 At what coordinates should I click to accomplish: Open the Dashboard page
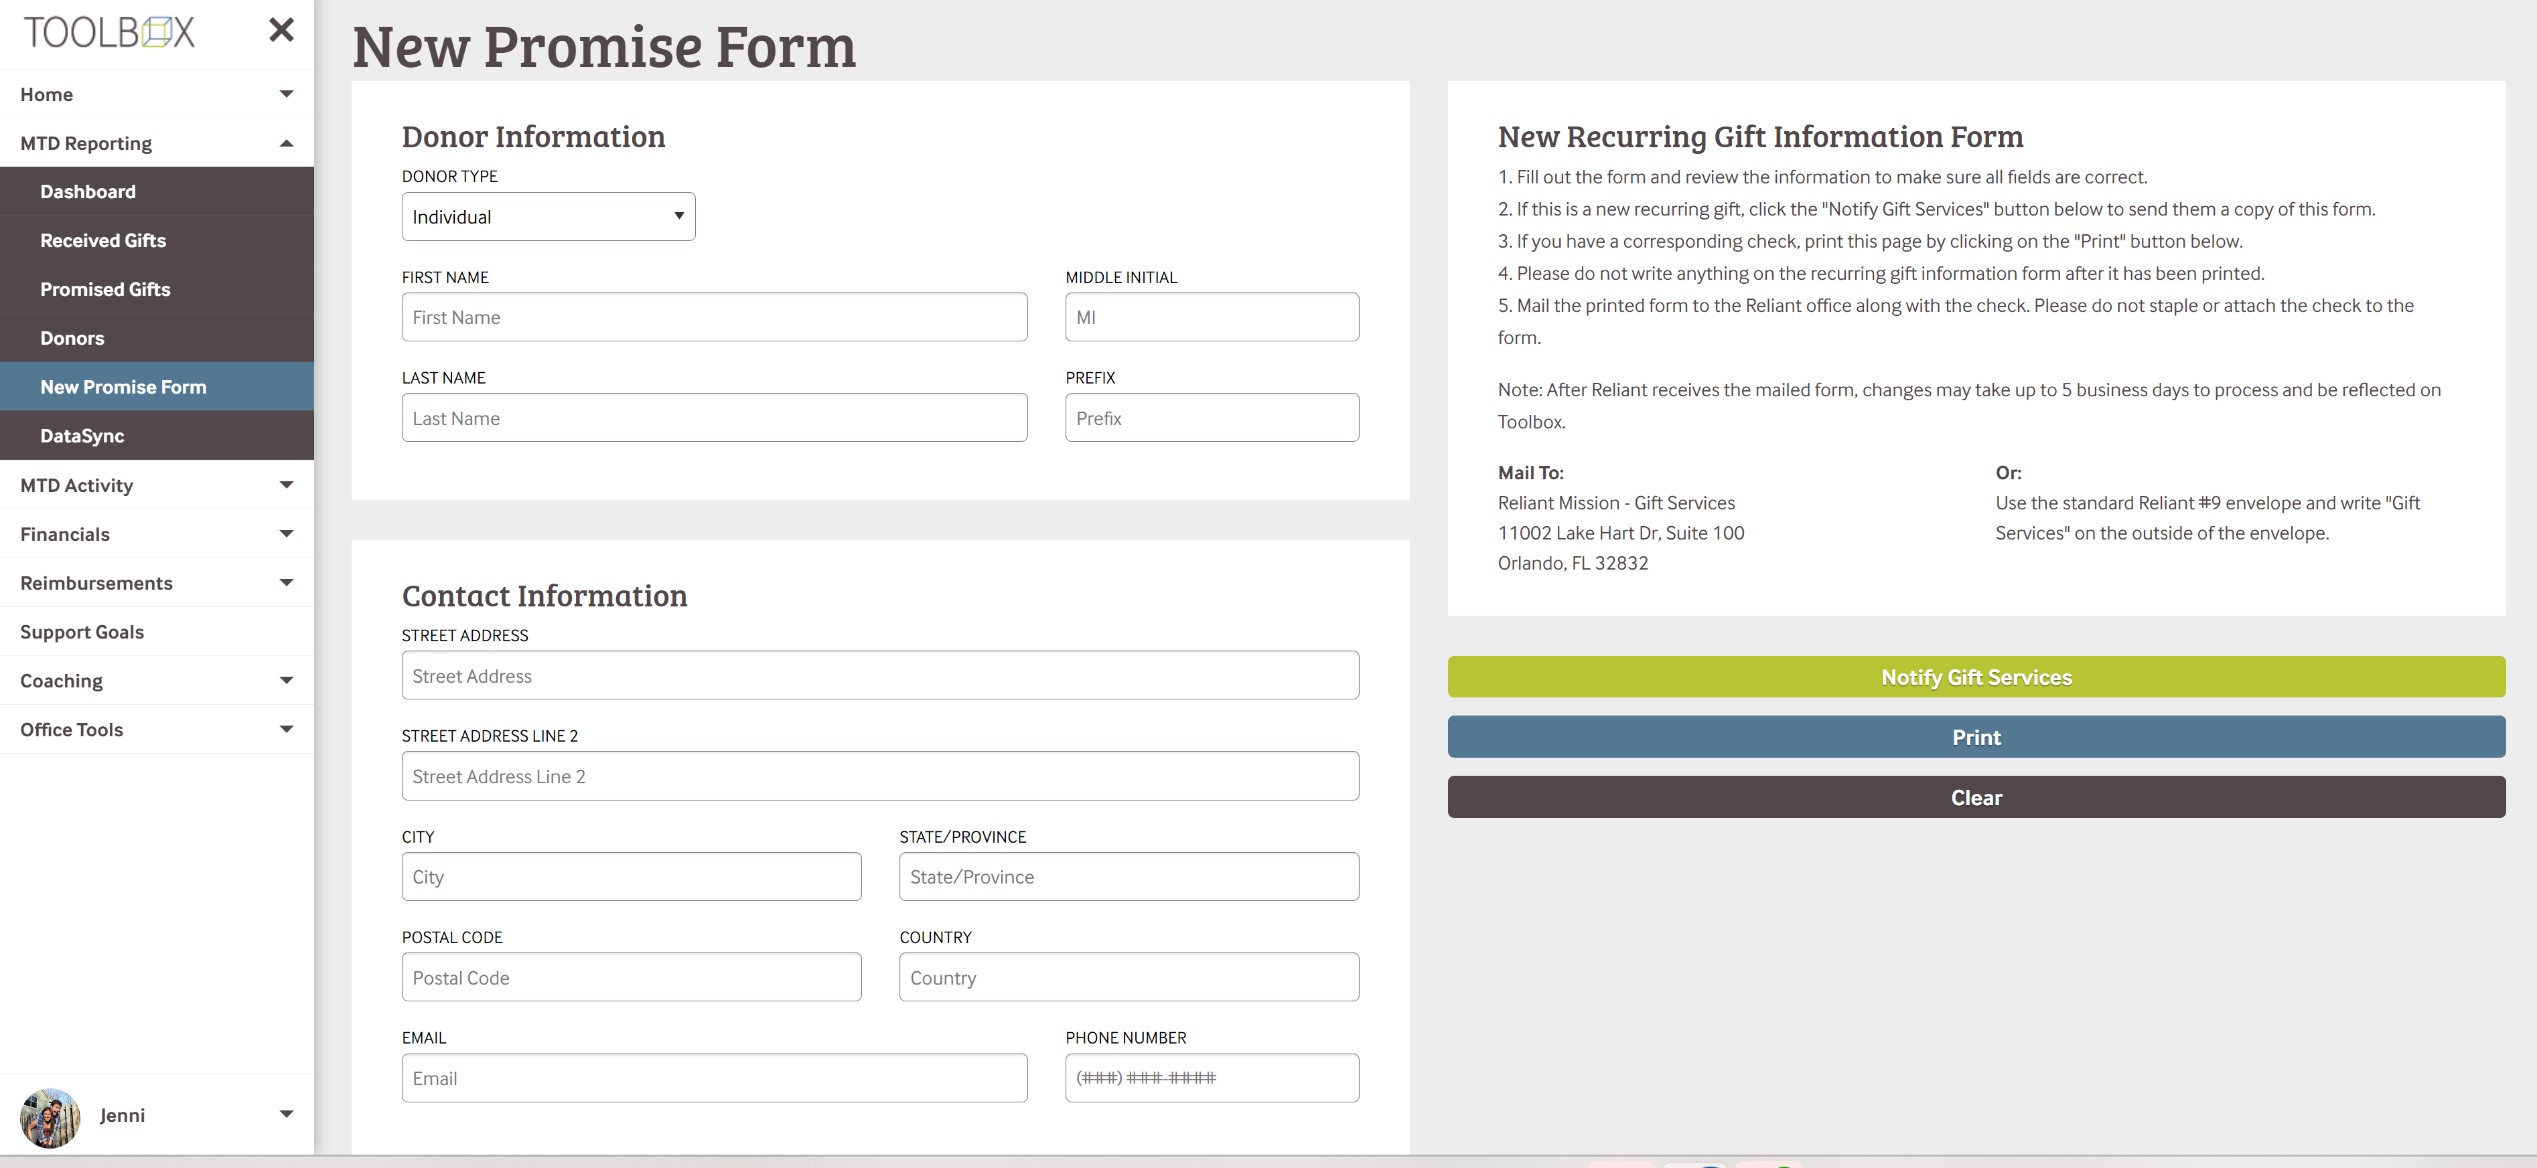point(88,192)
